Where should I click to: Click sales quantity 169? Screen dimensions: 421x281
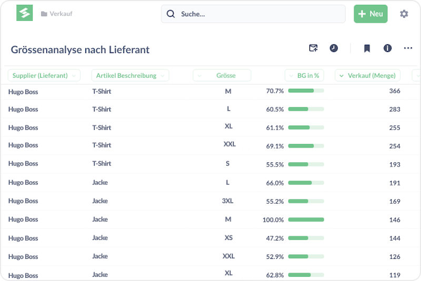(x=395, y=202)
